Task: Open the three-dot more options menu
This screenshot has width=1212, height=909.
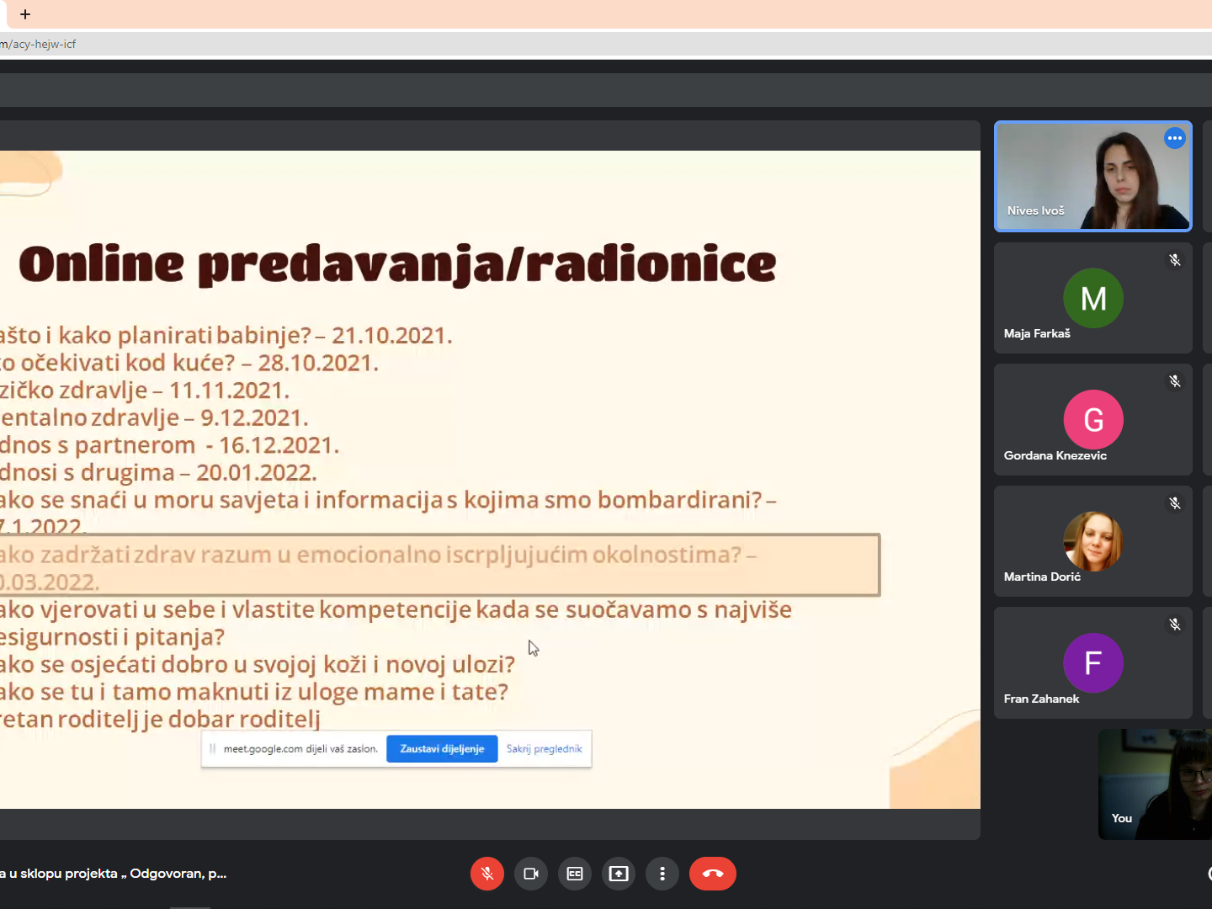Action: tap(662, 874)
